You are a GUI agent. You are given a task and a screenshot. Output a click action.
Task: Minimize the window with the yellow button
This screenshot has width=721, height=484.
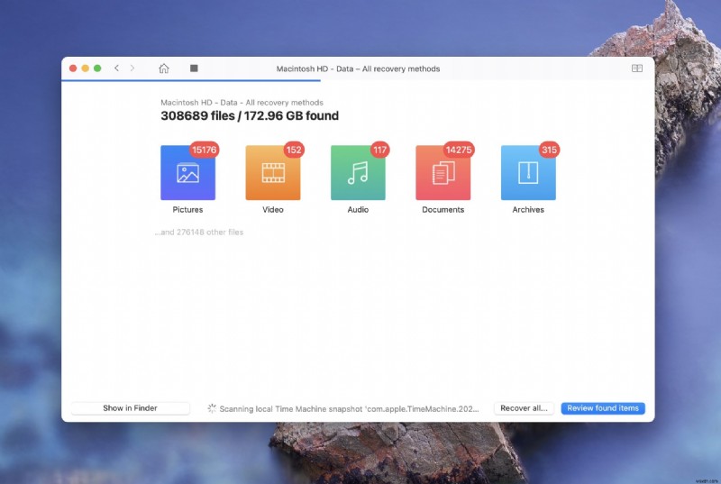[85, 68]
